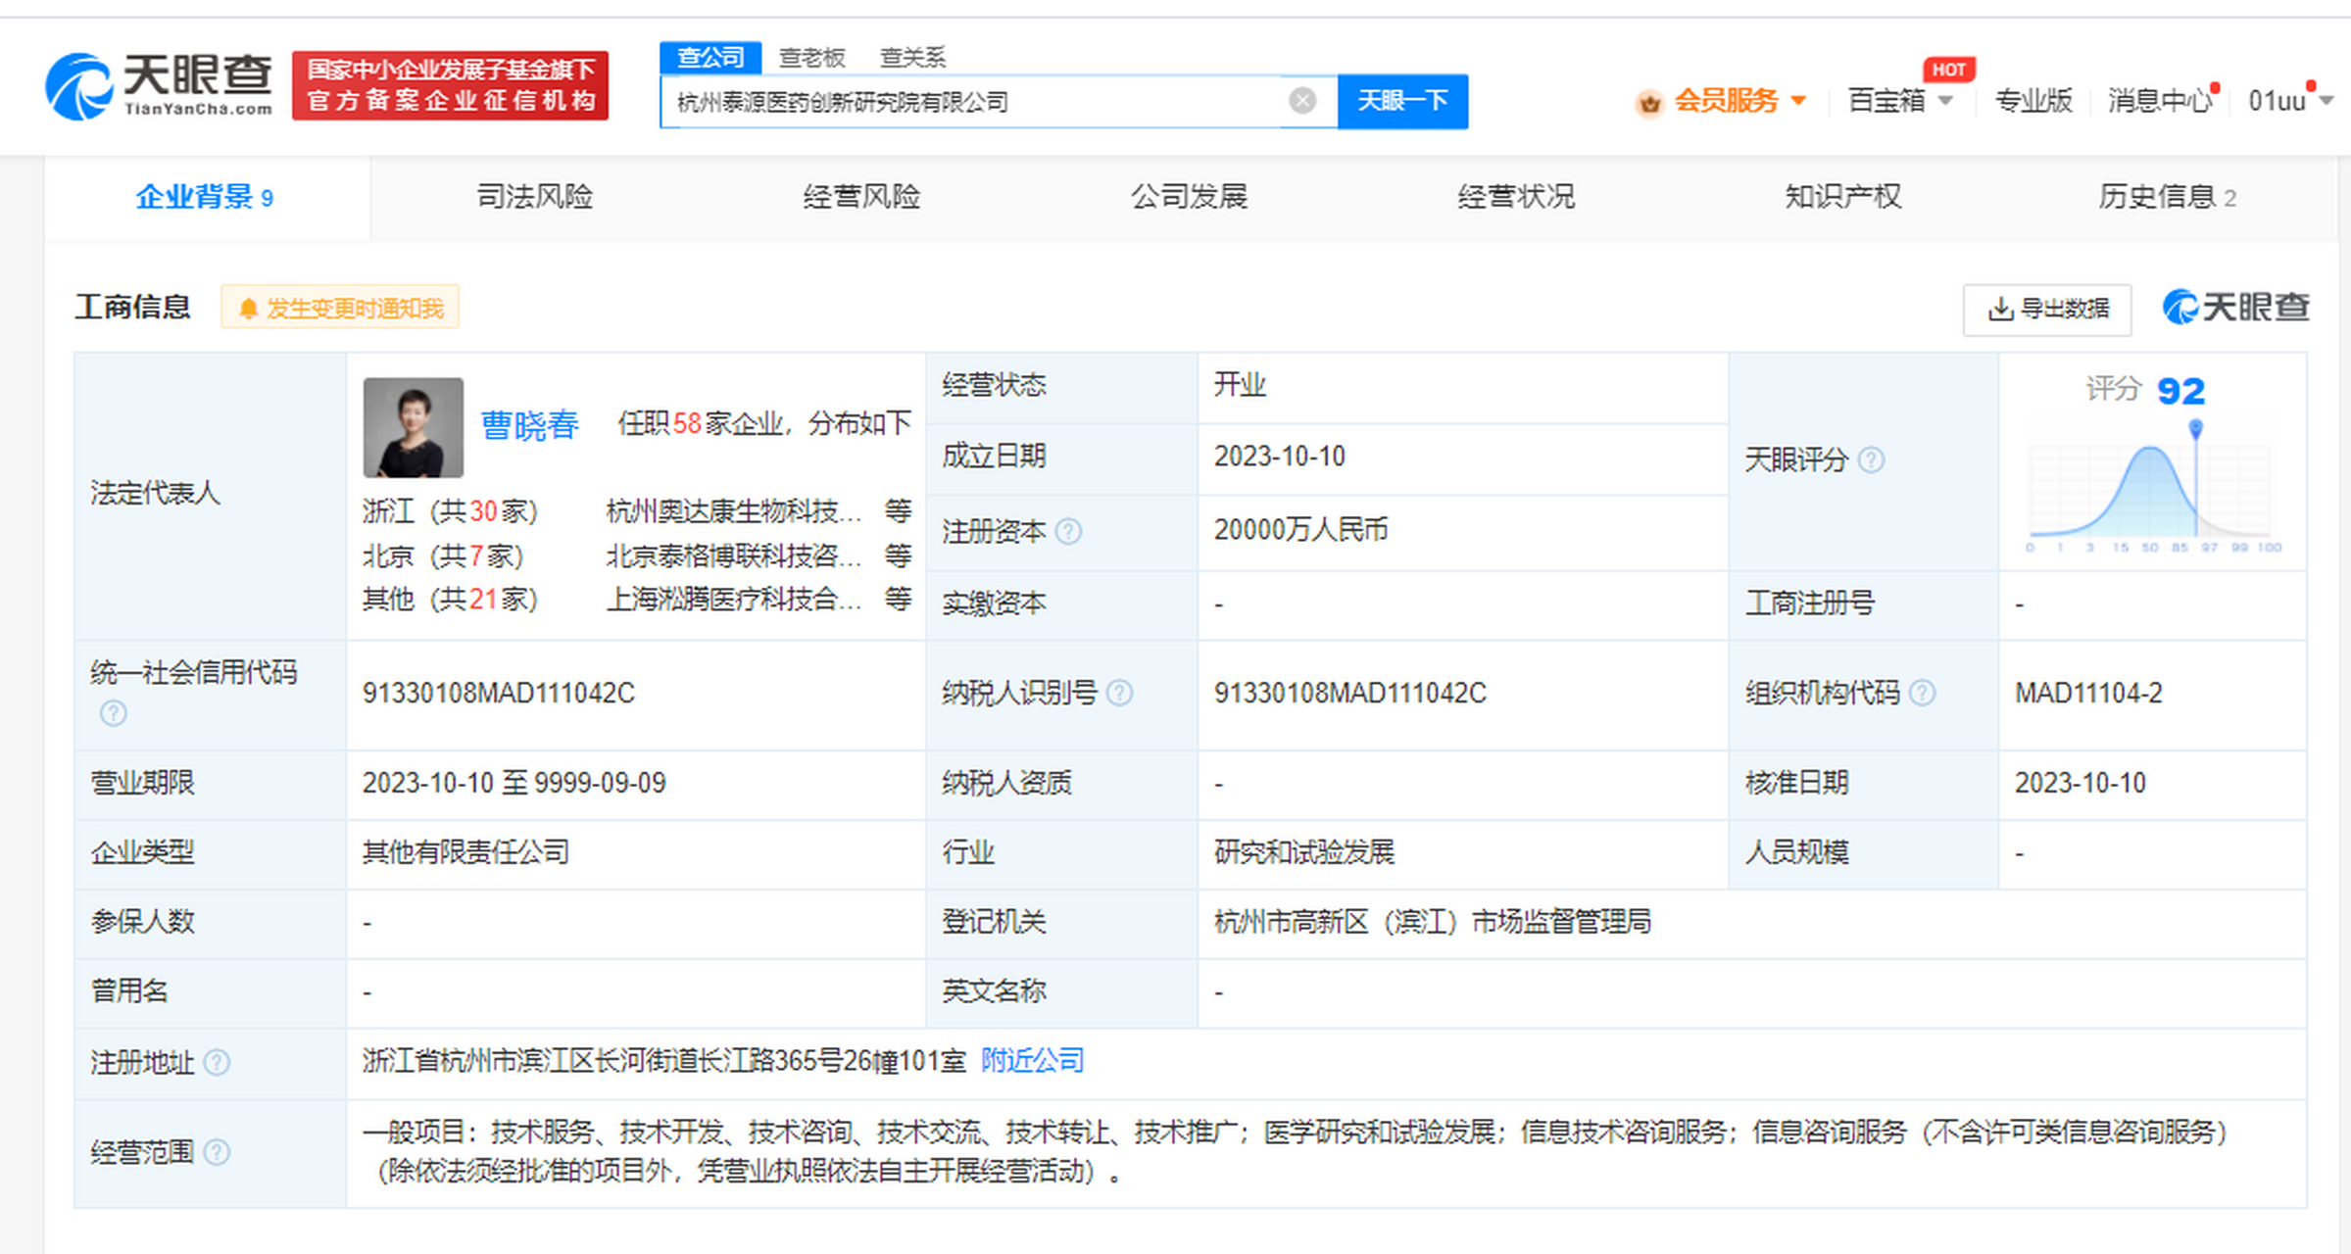Switch to the 查老板 search tab

(x=811, y=58)
